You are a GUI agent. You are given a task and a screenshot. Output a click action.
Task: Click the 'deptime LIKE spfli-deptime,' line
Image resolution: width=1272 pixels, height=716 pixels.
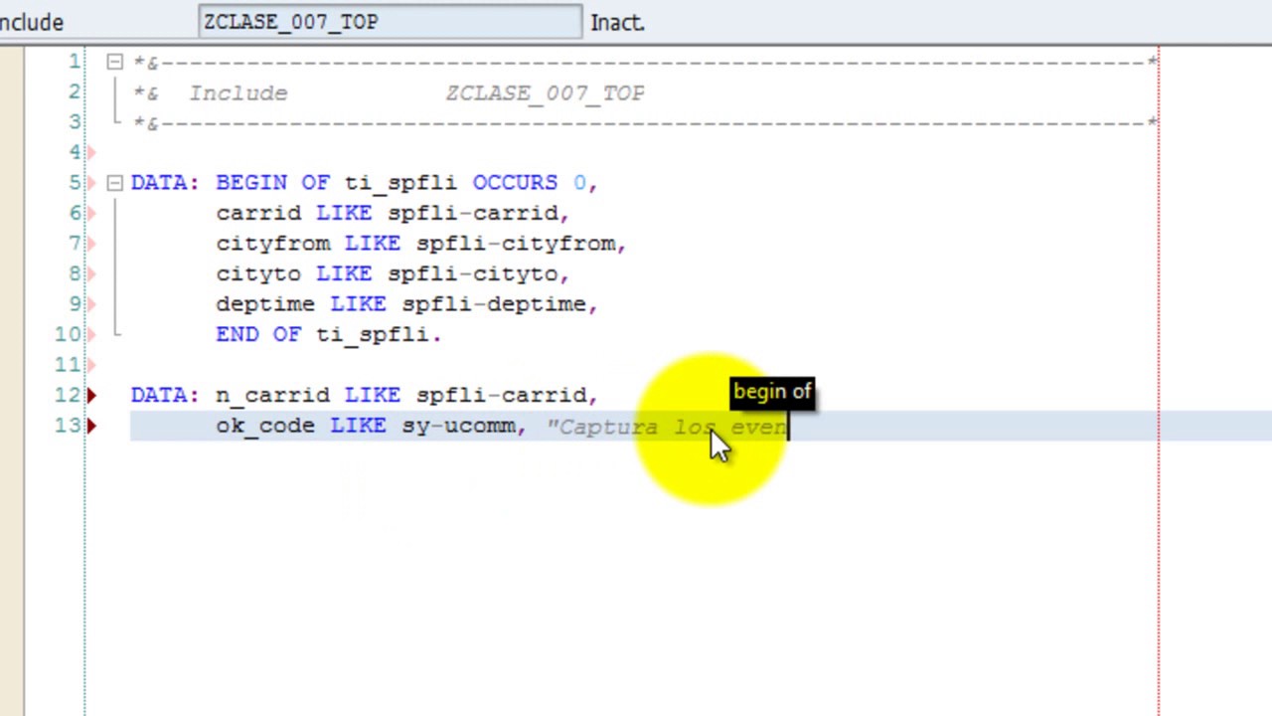[x=406, y=304]
